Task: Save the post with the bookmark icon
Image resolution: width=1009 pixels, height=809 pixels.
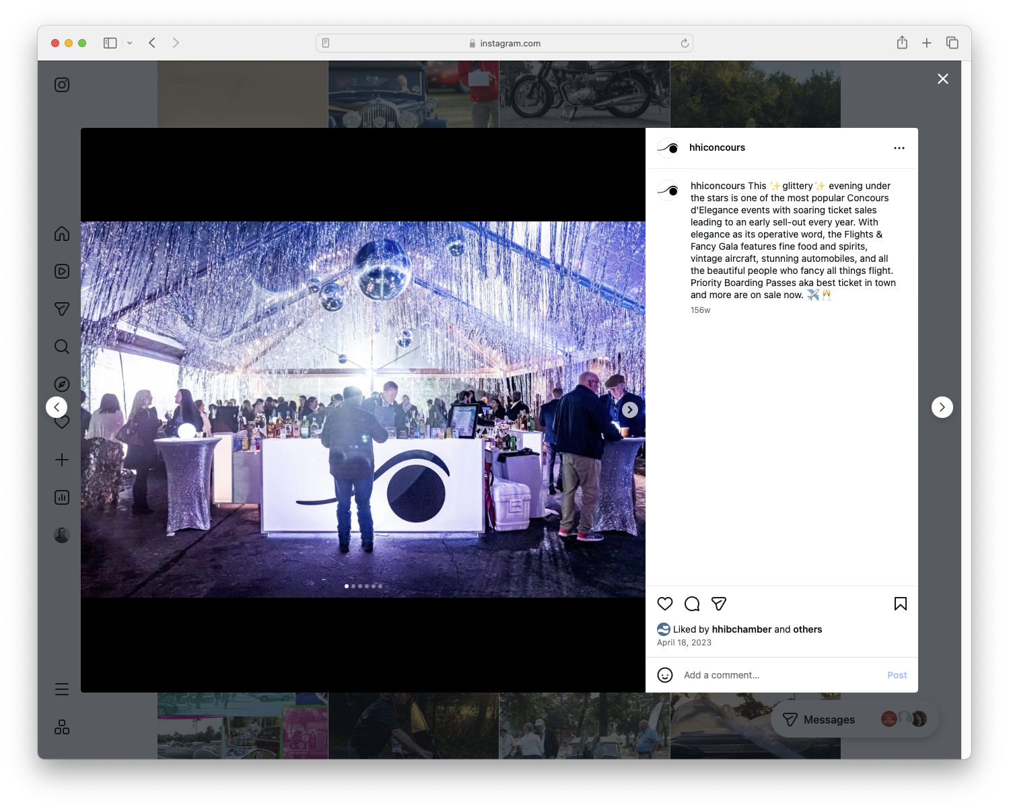Action: 901,604
